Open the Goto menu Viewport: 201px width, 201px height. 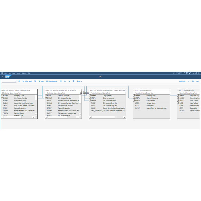pos(13,73)
